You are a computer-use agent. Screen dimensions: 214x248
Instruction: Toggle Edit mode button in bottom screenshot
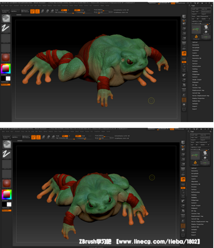pyautogui.click(x=34, y=137)
